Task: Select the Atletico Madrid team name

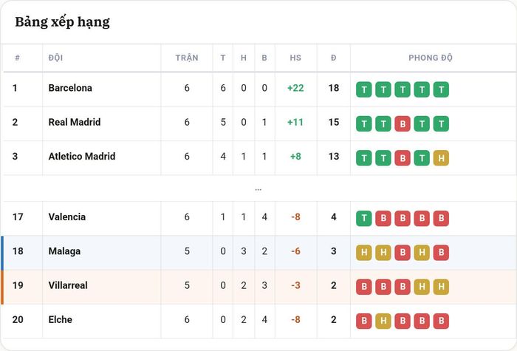Action: (x=82, y=157)
